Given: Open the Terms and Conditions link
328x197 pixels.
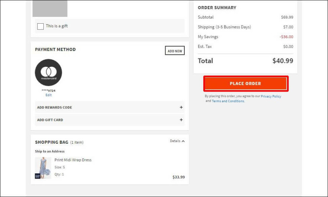Looking at the screenshot, I should click(228, 101).
